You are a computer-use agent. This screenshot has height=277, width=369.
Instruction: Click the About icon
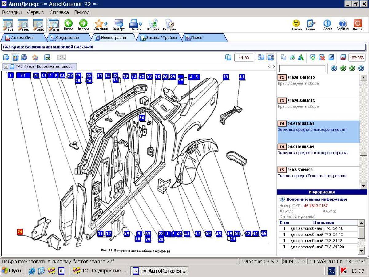[x=327, y=25]
